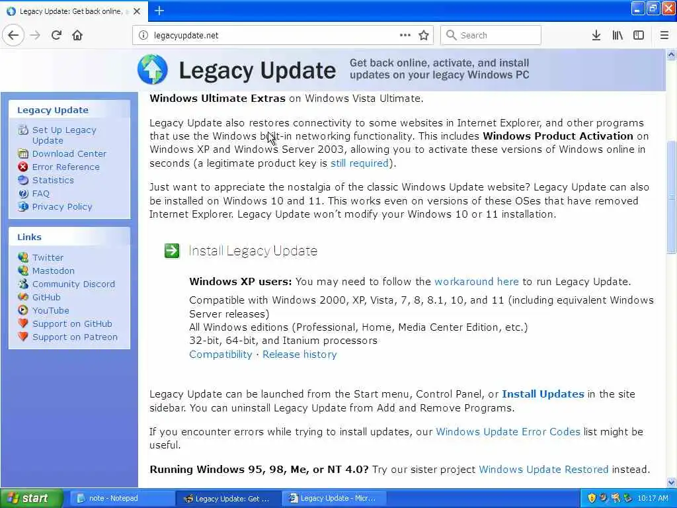Image resolution: width=677 pixels, height=508 pixels.
Task: Open the Downloads arrow icon
Action: pos(596,36)
